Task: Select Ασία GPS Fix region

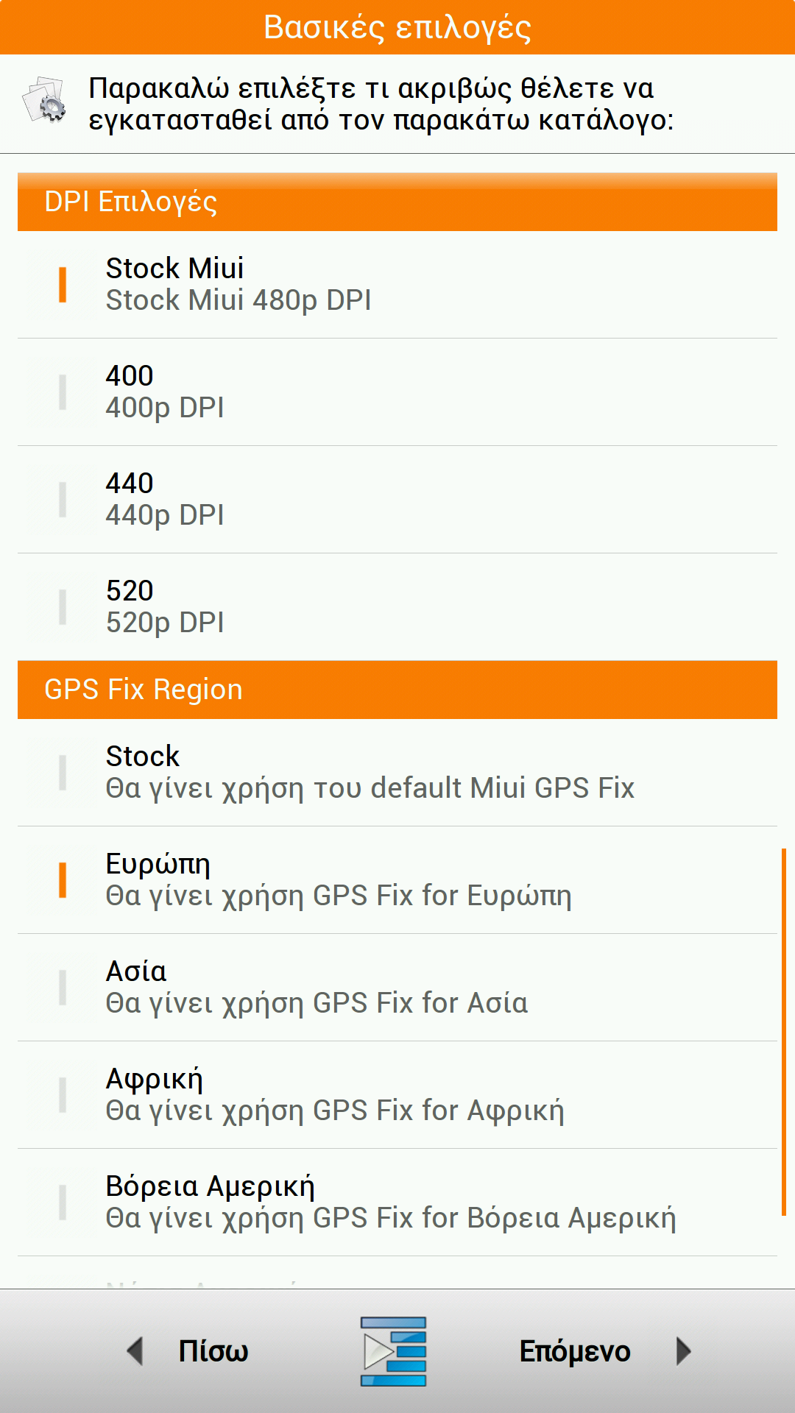Action: click(397, 988)
